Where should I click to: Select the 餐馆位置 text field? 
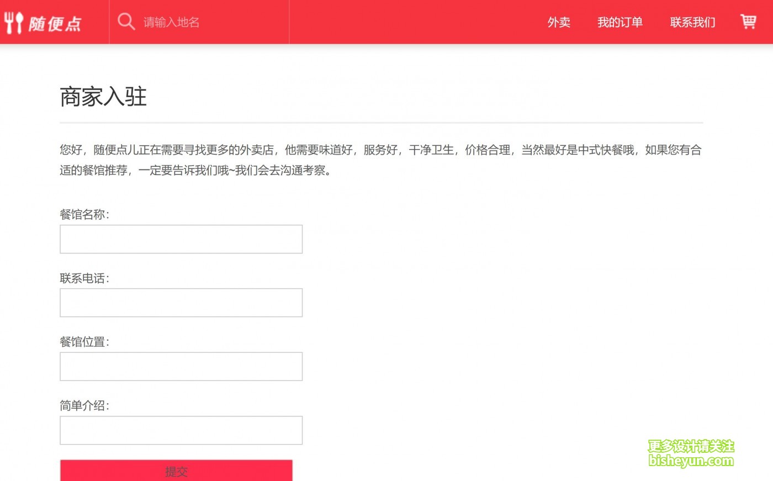pos(181,367)
